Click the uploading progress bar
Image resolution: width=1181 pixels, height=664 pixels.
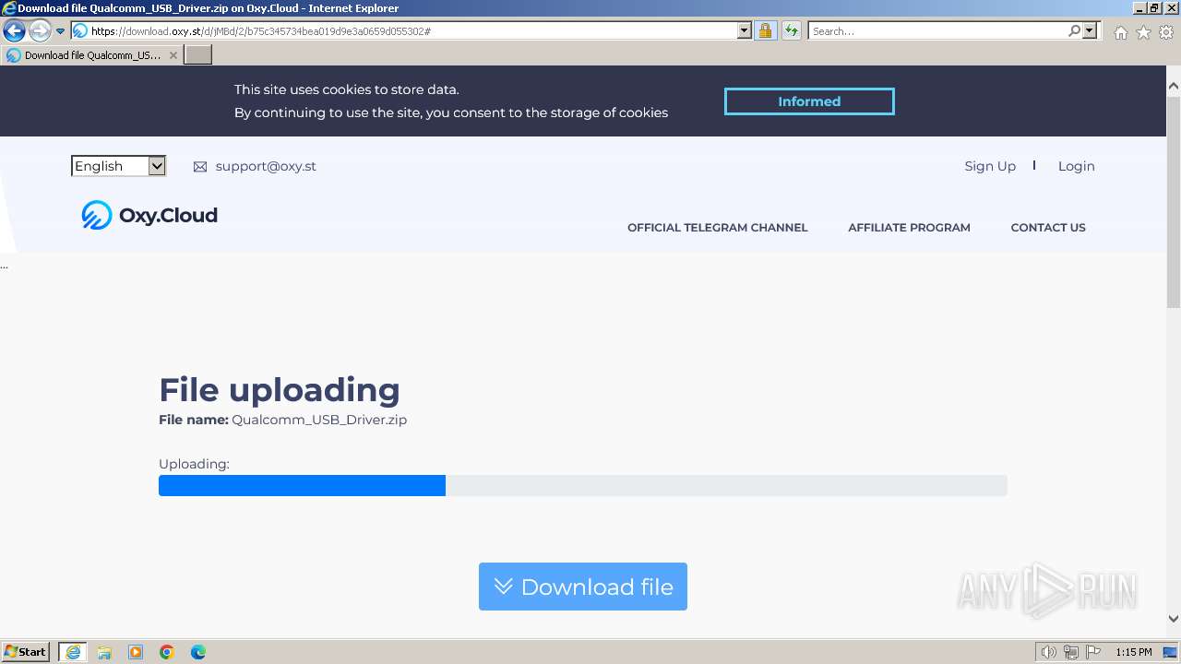pyautogui.click(x=583, y=485)
